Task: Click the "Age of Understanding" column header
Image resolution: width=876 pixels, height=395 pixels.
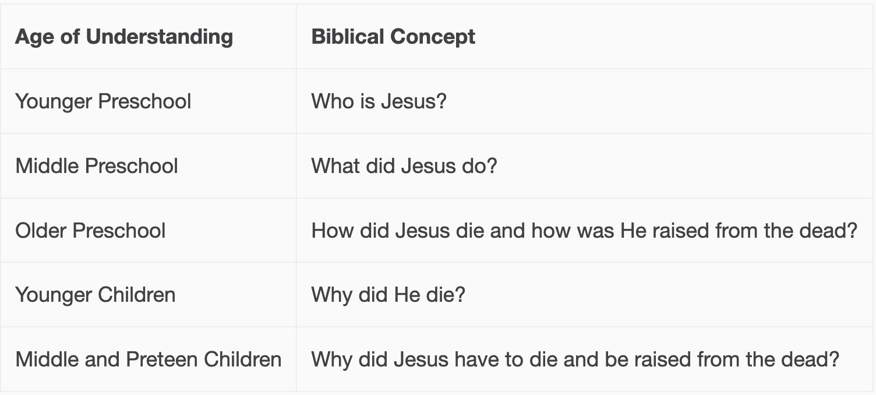Action: coord(123,37)
